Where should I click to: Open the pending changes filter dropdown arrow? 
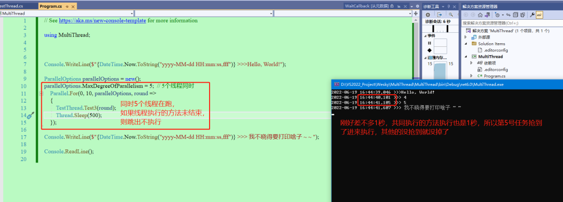503,15
